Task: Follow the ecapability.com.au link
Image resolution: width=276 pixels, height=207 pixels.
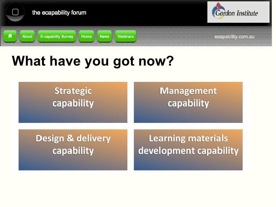Action: tap(234, 37)
